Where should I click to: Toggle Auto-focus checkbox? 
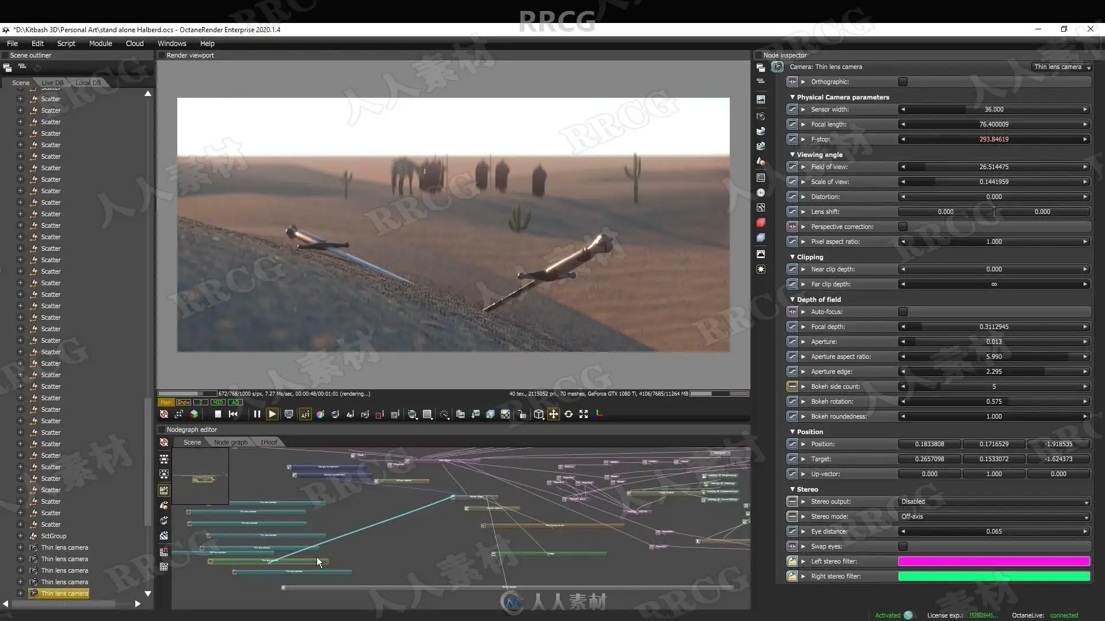tap(902, 312)
